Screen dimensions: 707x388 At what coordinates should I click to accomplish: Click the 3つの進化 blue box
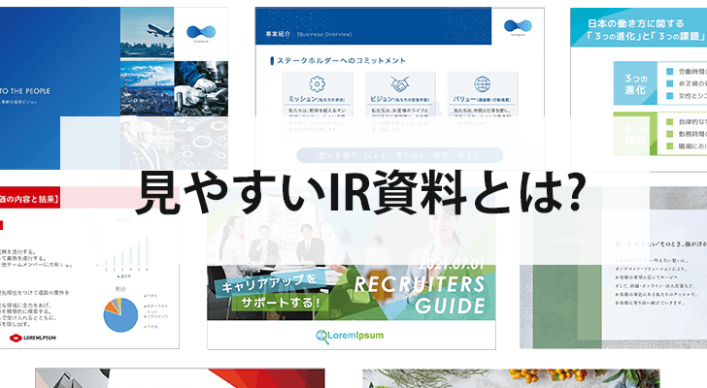coord(635,83)
